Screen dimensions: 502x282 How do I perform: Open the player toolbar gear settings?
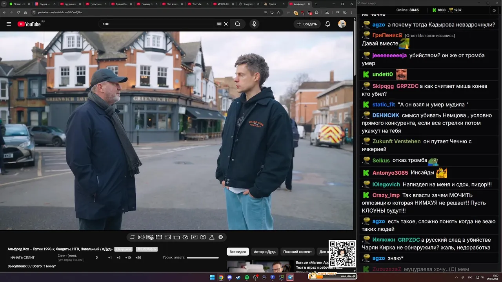tap(221, 237)
